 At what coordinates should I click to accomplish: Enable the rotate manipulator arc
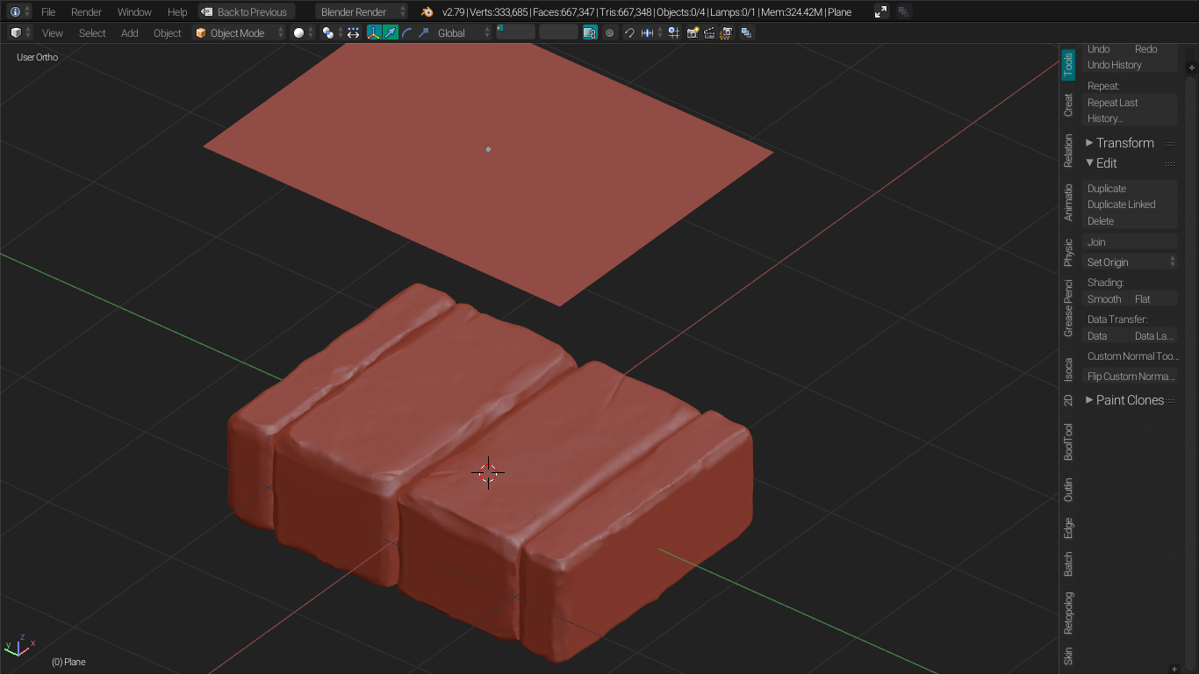[x=406, y=32]
